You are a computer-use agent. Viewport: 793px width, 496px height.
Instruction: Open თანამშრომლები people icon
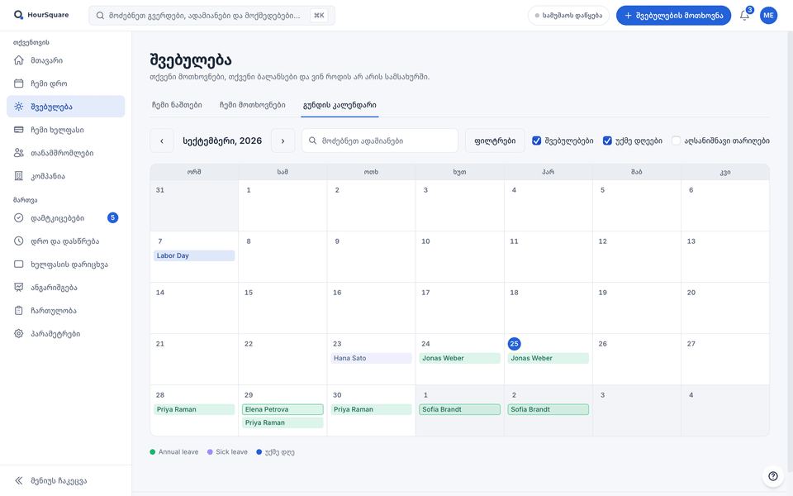point(19,153)
